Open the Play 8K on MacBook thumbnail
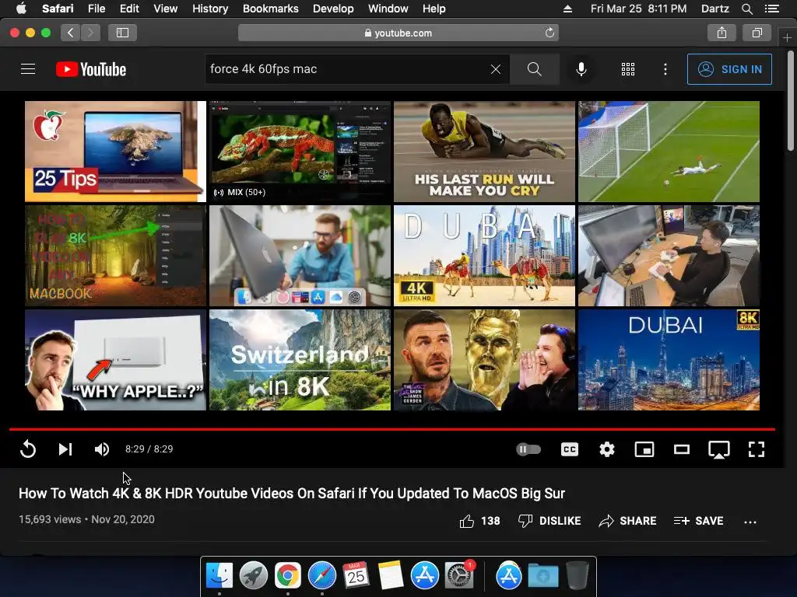 (115, 255)
